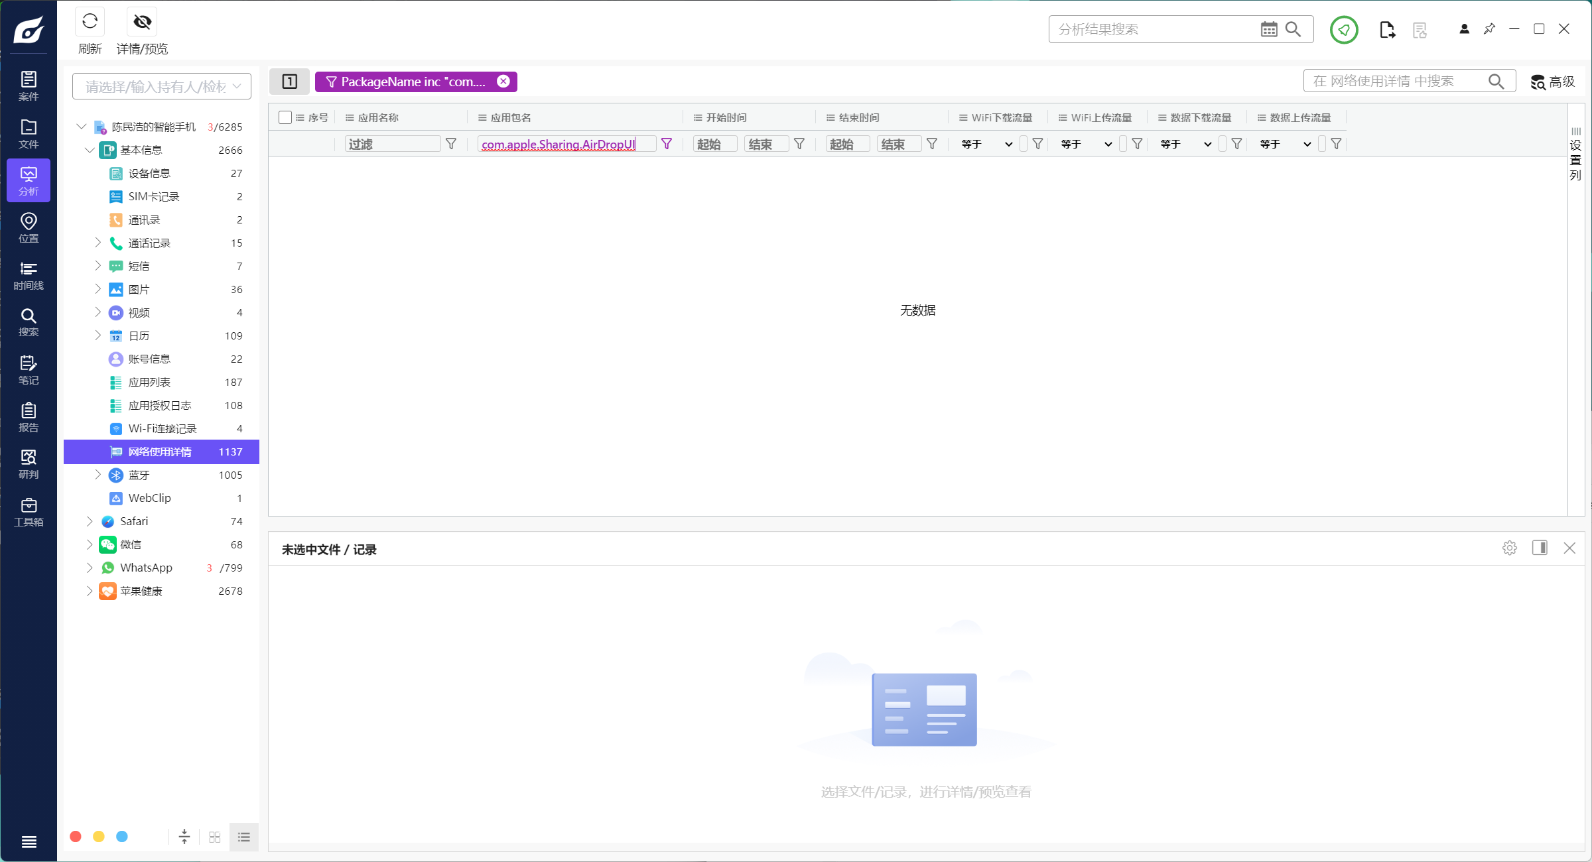Toggle the Details/Preview (详情/预览) eye icon
Image resolution: width=1592 pixels, height=862 pixels.
(x=142, y=22)
